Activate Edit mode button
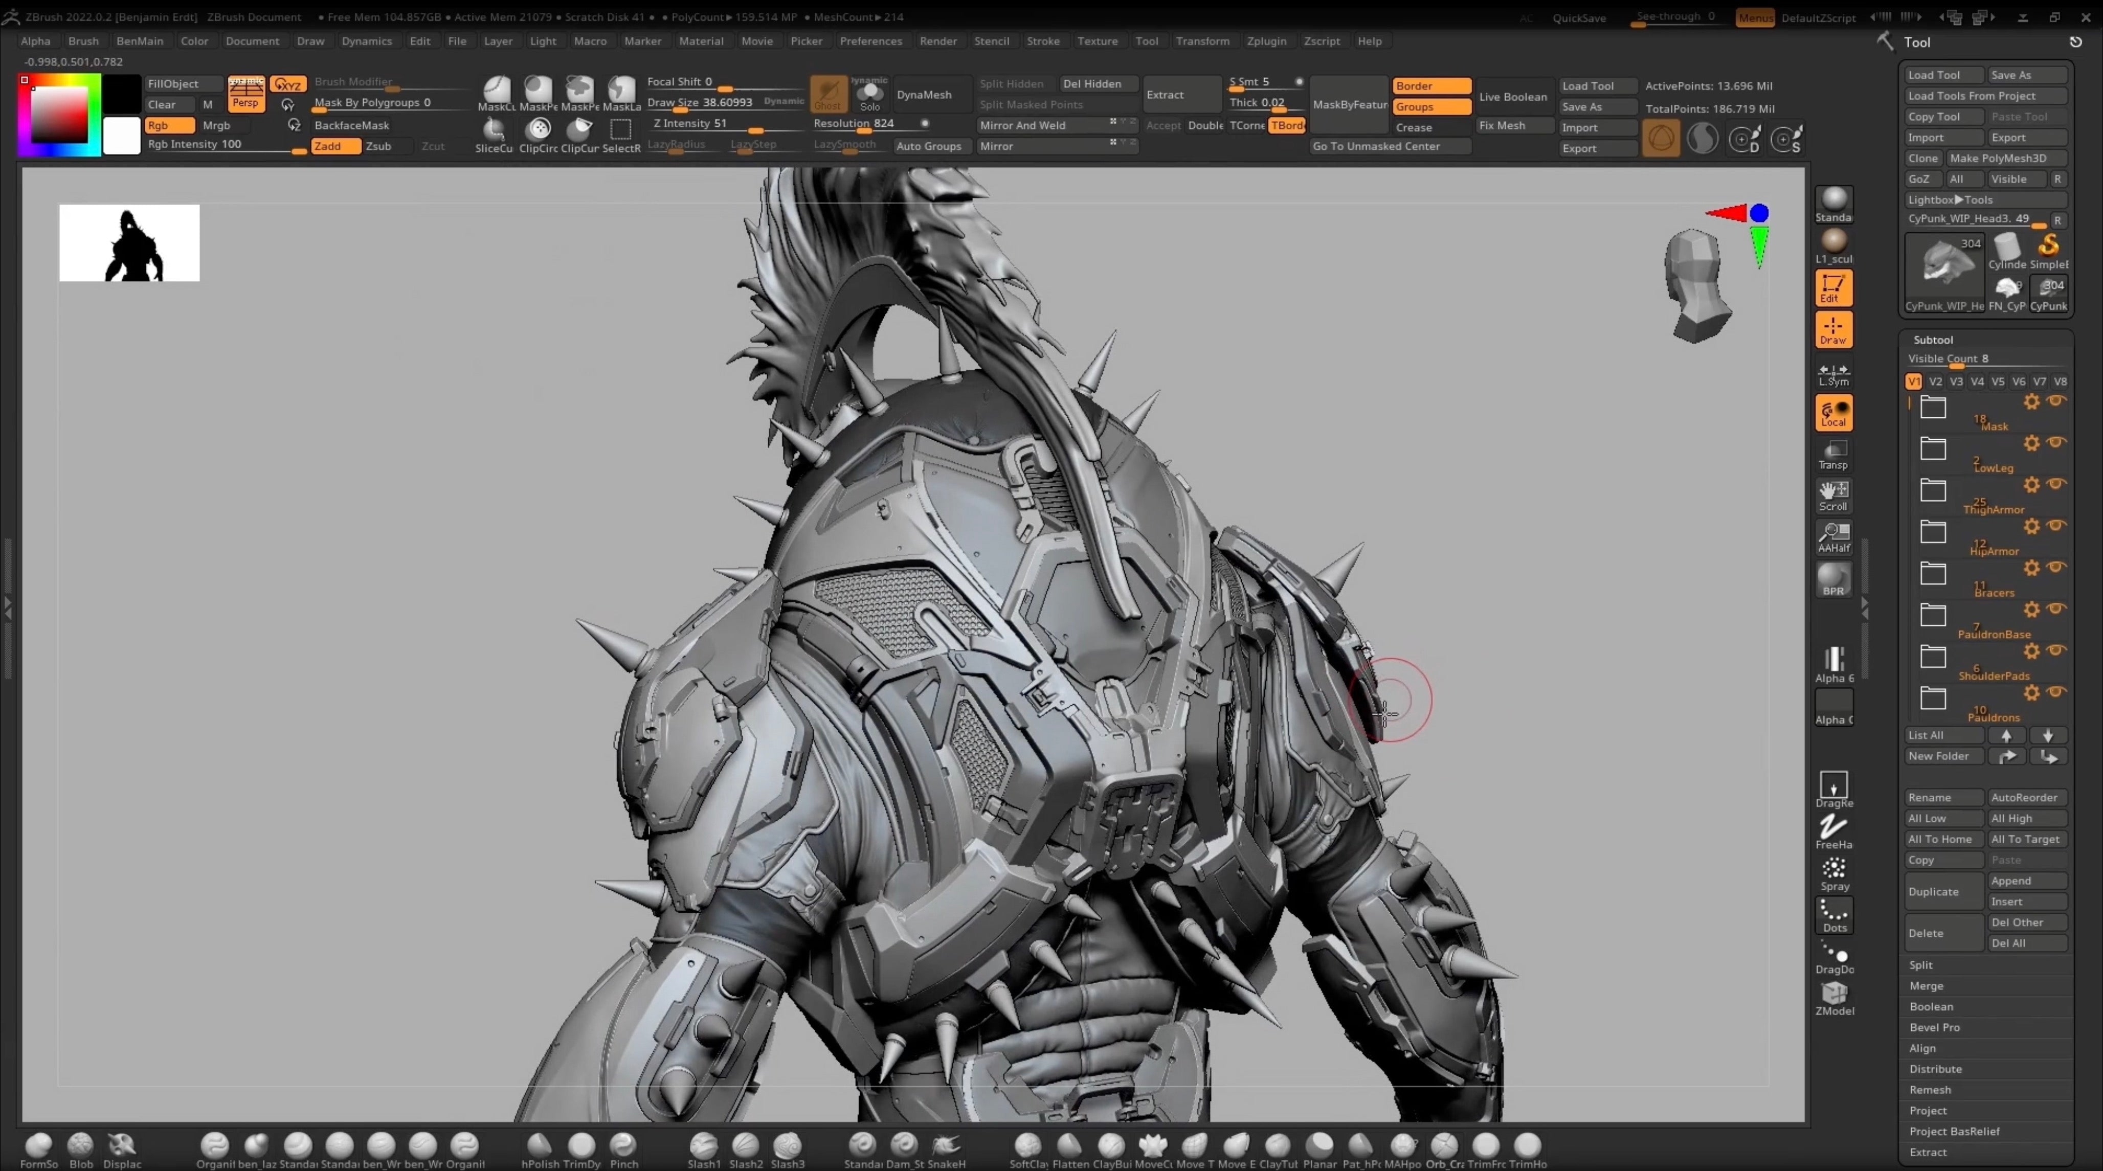Viewport: 2103px width, 1171px height. pyautogui.click(x=1833, y=288)
